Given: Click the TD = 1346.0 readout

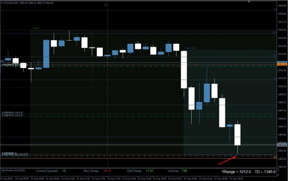Looking at the screenshot, I should click(x=265, y=172).
